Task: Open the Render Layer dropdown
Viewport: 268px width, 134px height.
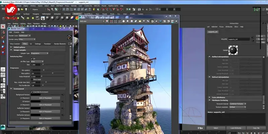Action: [24, 36]
